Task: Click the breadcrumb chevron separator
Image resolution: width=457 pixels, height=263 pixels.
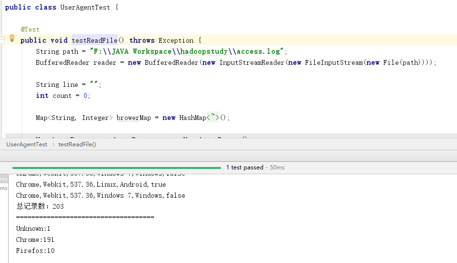Action: 53,144
